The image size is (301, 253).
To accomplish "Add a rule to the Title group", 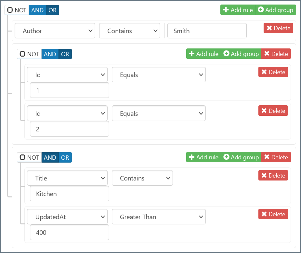I will 203,157.
